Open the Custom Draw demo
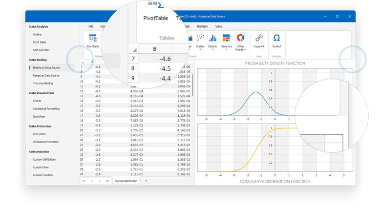This screenshot has height=210, width=381. point(41,167)
